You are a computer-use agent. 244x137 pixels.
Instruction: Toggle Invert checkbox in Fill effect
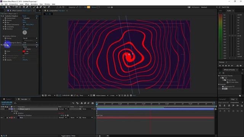pos(24,53)
